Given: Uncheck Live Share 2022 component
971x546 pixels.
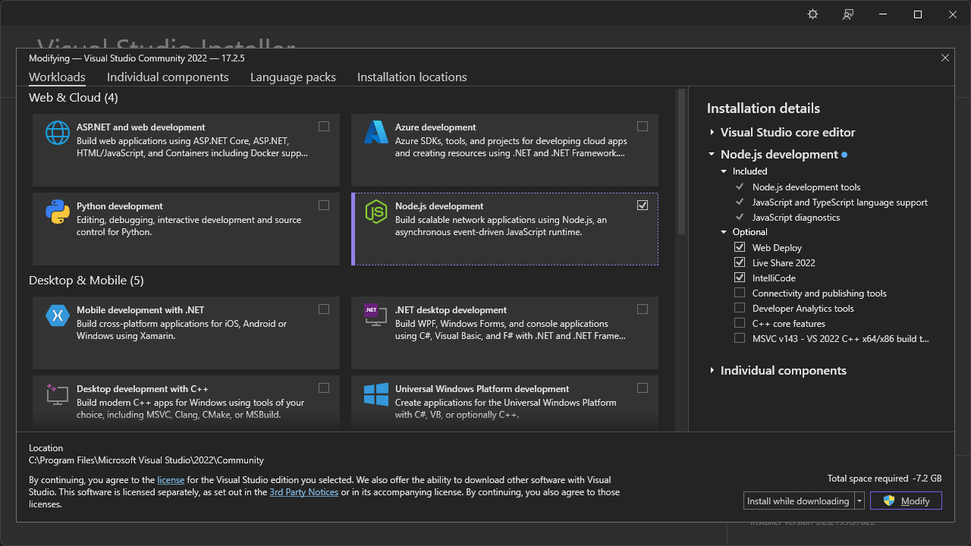Looking at the screenshot, I should 740,262.
